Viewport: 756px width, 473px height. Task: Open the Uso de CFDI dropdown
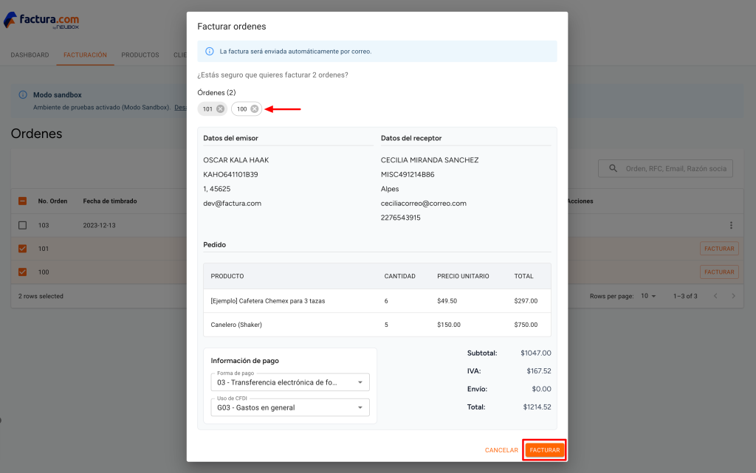click(290, 407)
